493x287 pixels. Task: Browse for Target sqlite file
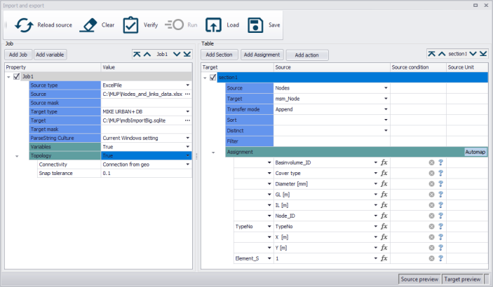188,120
